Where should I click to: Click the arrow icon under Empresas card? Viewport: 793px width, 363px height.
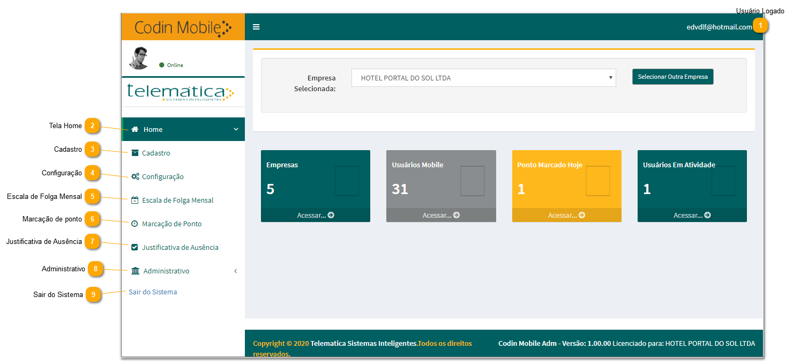(331, 215)
